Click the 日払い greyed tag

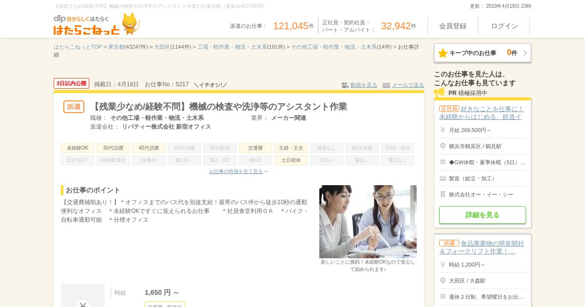[x=327, y=160]
